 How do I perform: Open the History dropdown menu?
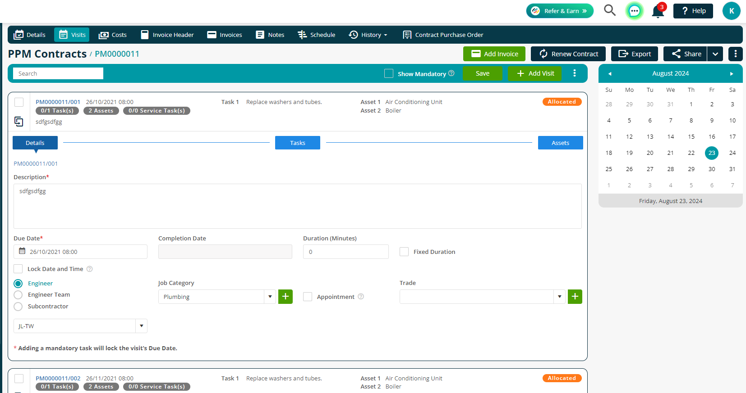pyautogui.click(x=368, y=35)
